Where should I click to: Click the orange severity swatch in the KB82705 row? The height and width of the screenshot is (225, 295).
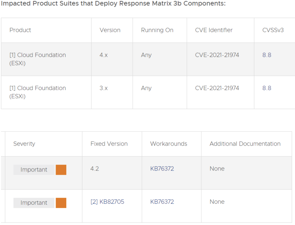click(61, 203)
